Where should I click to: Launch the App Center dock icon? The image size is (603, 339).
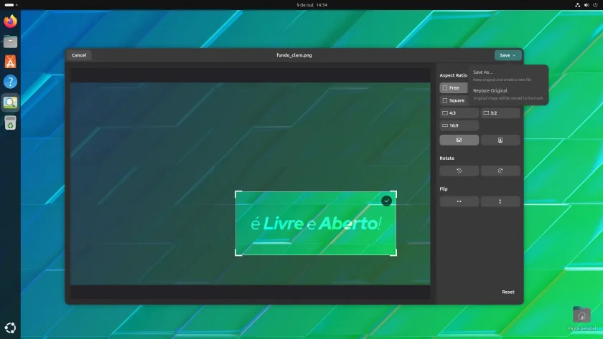(x=10, y=62)
